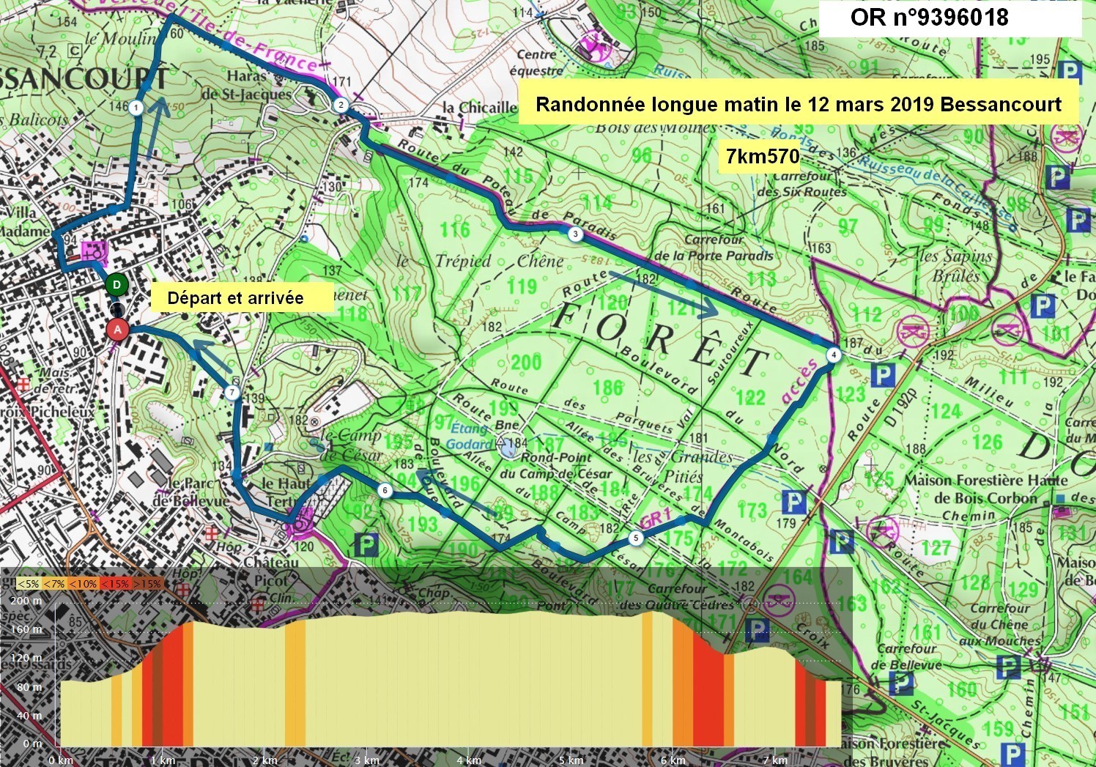Click the OR n°9396018 title label
Screen dimensions: 1096x767
coord(929,17)
